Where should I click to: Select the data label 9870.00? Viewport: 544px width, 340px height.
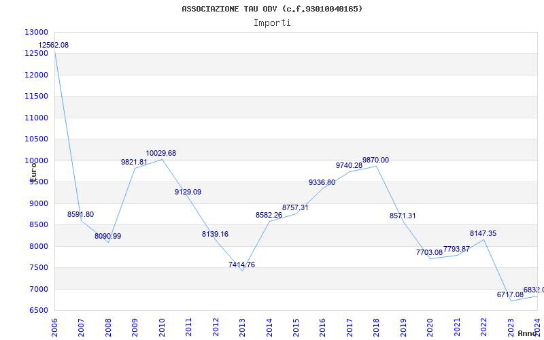[x=376, y=160]
